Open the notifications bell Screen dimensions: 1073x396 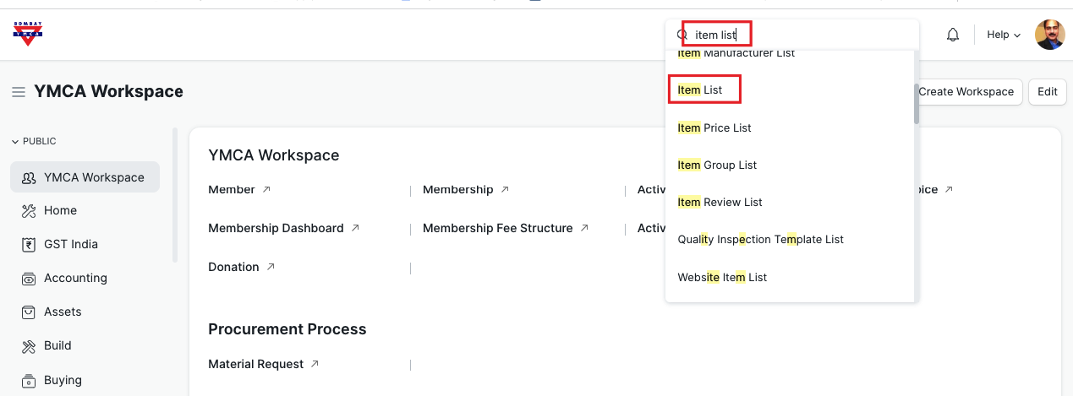click(953, 35)
